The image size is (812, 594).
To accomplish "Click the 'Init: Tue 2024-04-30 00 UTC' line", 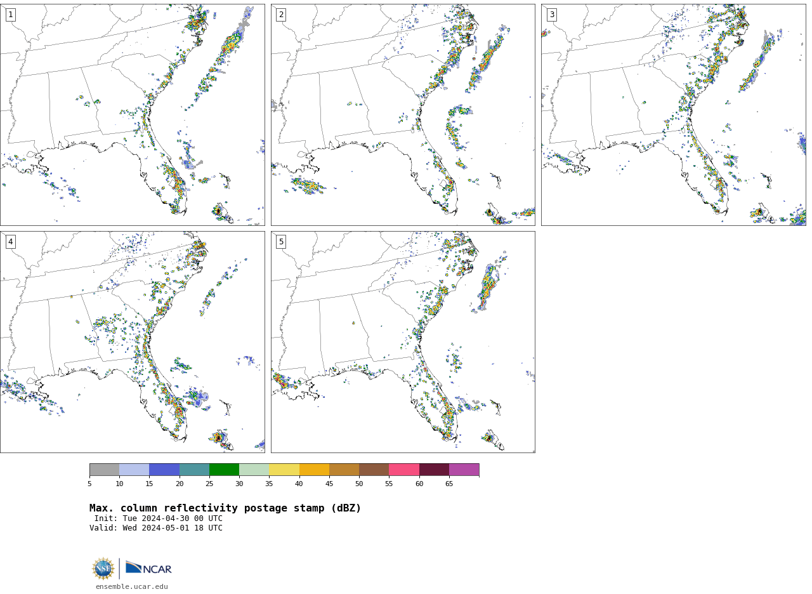I will click(x=159, y=518).
